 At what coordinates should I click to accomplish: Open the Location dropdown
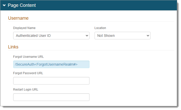[122, 36]
